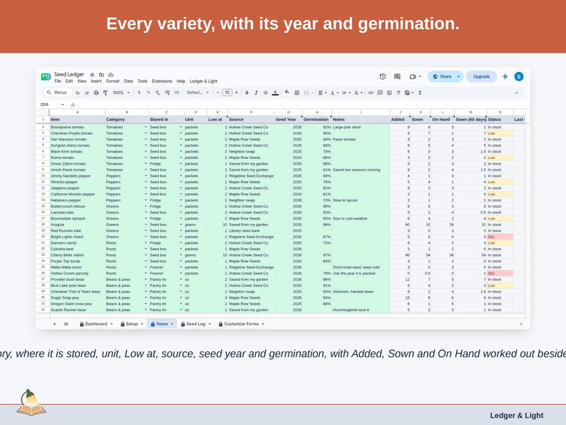Screen dimensions: 566x425
Task: Open the Format menu
Action: click(x=113, y=81)
